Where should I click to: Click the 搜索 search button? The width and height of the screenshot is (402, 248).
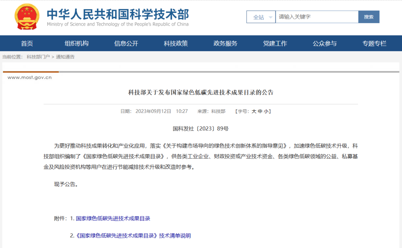coord(368,17)
